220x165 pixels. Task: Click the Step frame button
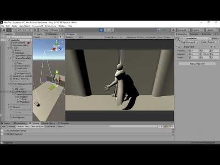click(x=112, y=30)
